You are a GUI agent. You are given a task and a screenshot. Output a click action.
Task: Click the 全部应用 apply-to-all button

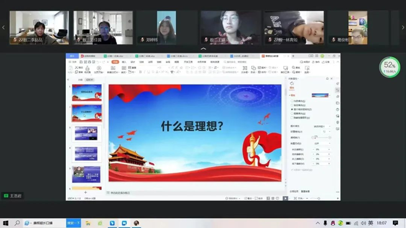(x=294, y=191)
